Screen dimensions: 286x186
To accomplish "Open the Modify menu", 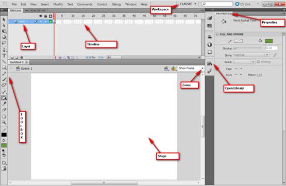I will 58,4.
